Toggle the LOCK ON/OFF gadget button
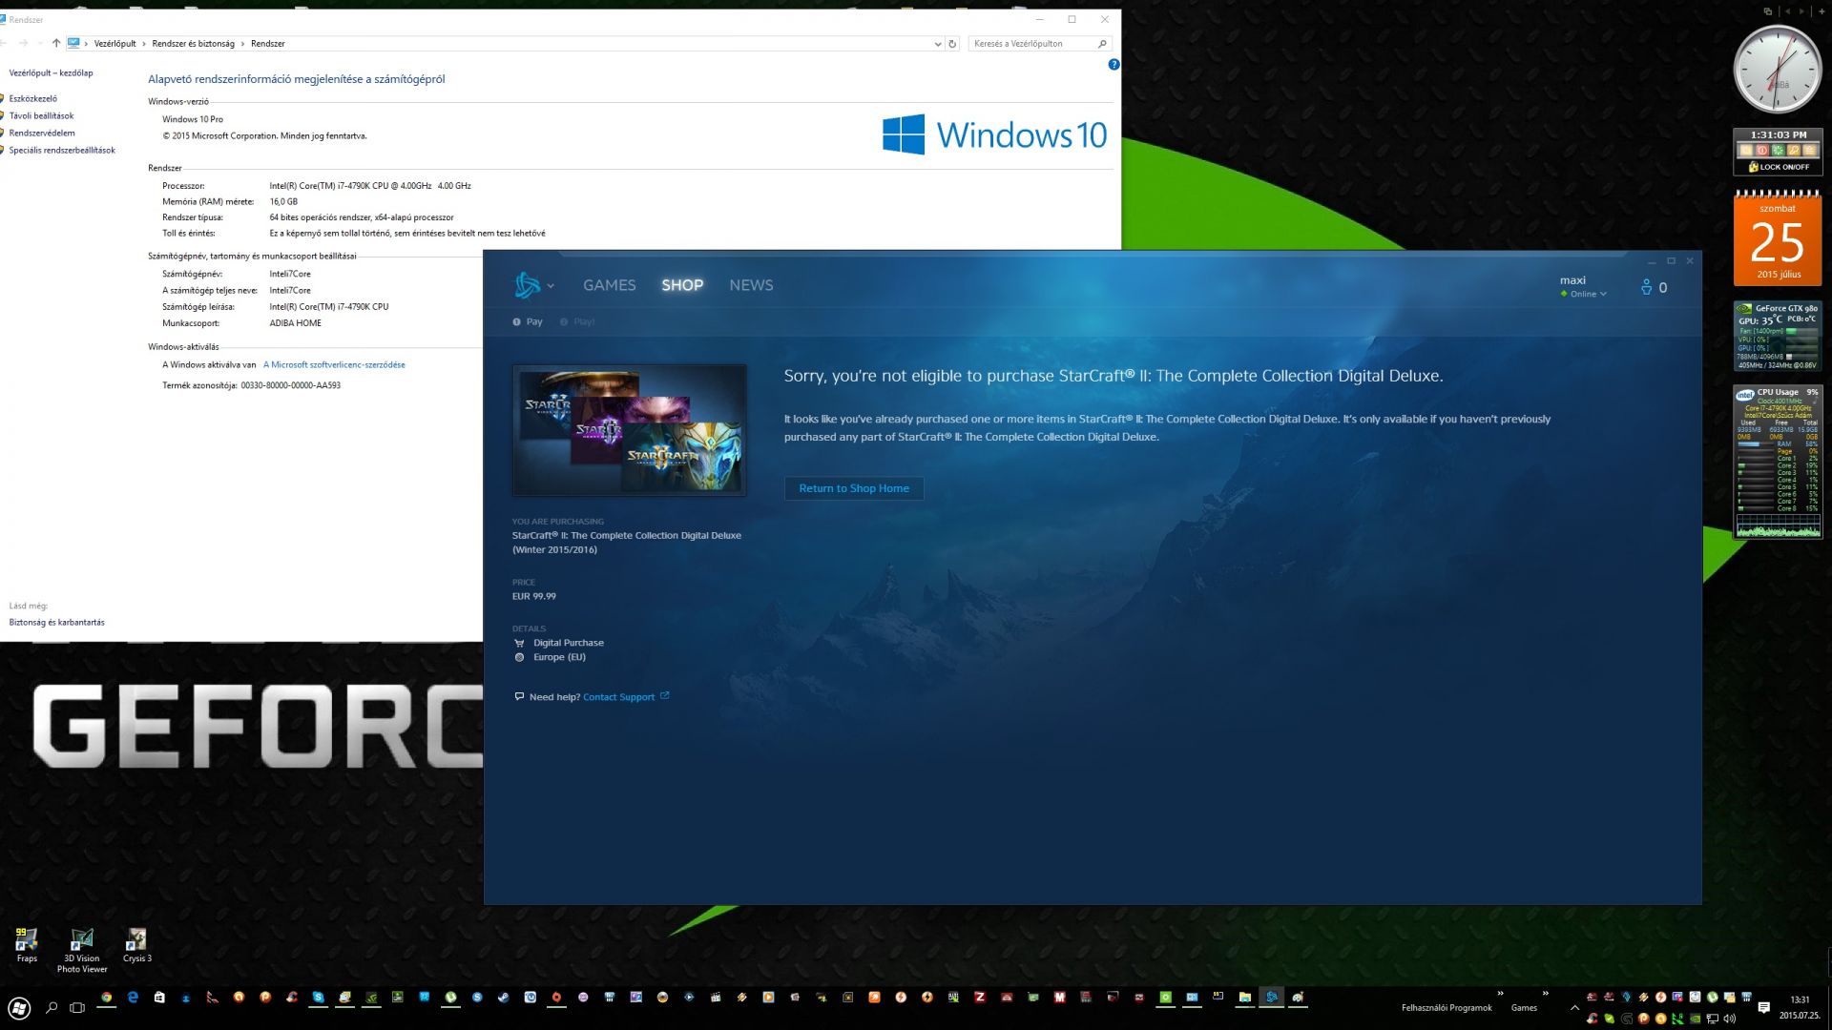 pos(1779,167)
